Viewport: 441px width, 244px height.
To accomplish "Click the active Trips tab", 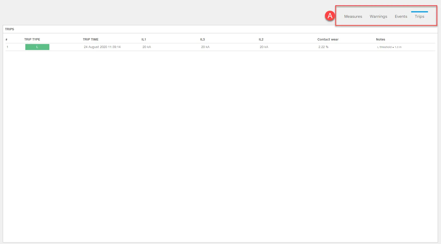I will point(419,16).
